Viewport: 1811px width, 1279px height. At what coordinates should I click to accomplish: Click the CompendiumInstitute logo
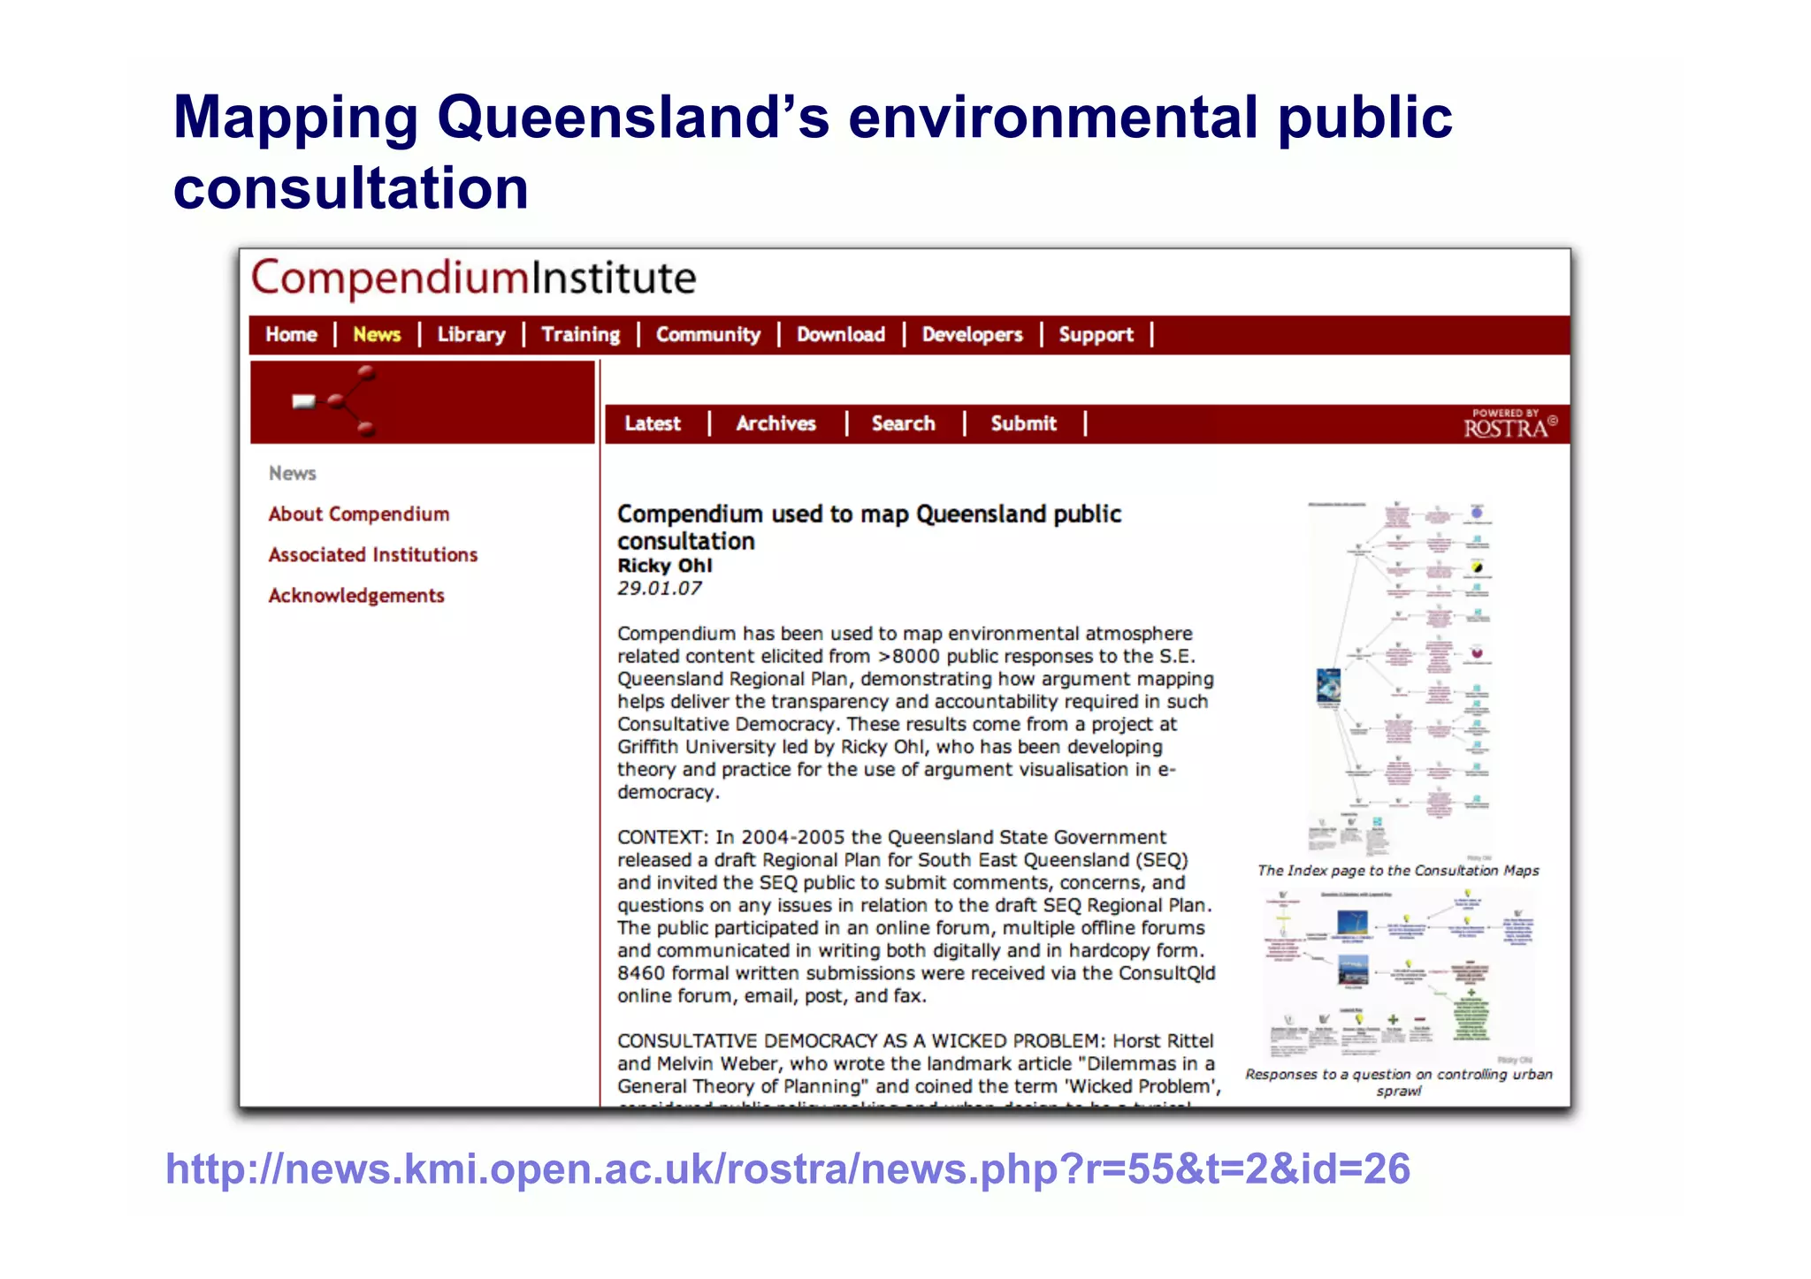pos(474,278)
